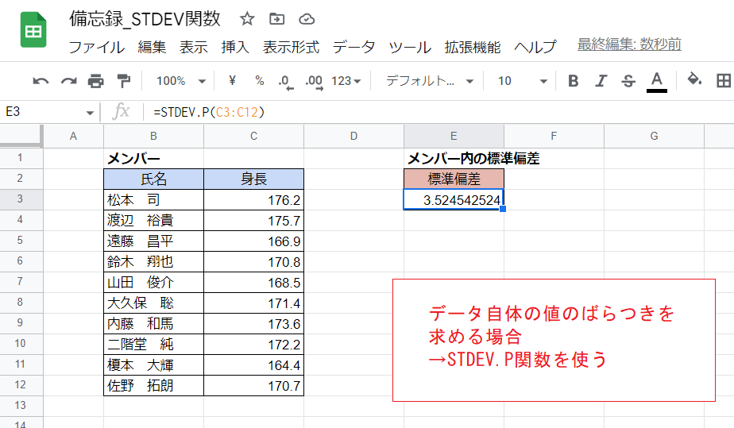The height and width of the screenshot is (428, 734).
Task: Undo the last action
Action: tap(41, 81)
